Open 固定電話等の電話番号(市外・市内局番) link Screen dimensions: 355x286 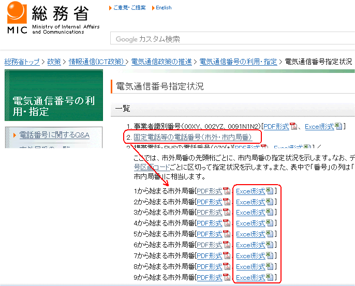coord(193,137)
